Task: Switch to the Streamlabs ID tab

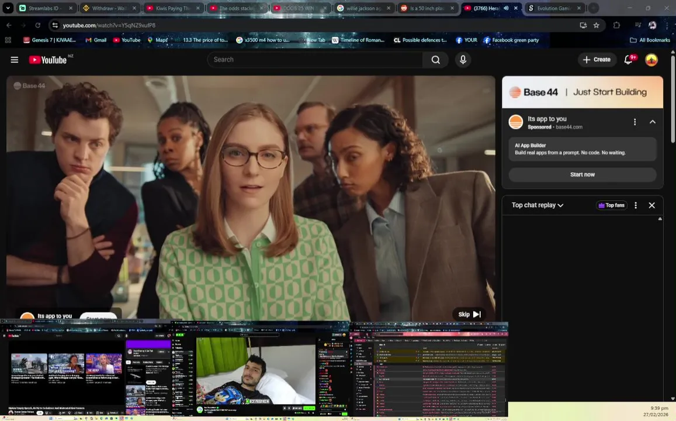Action: [x=44, y=8]
